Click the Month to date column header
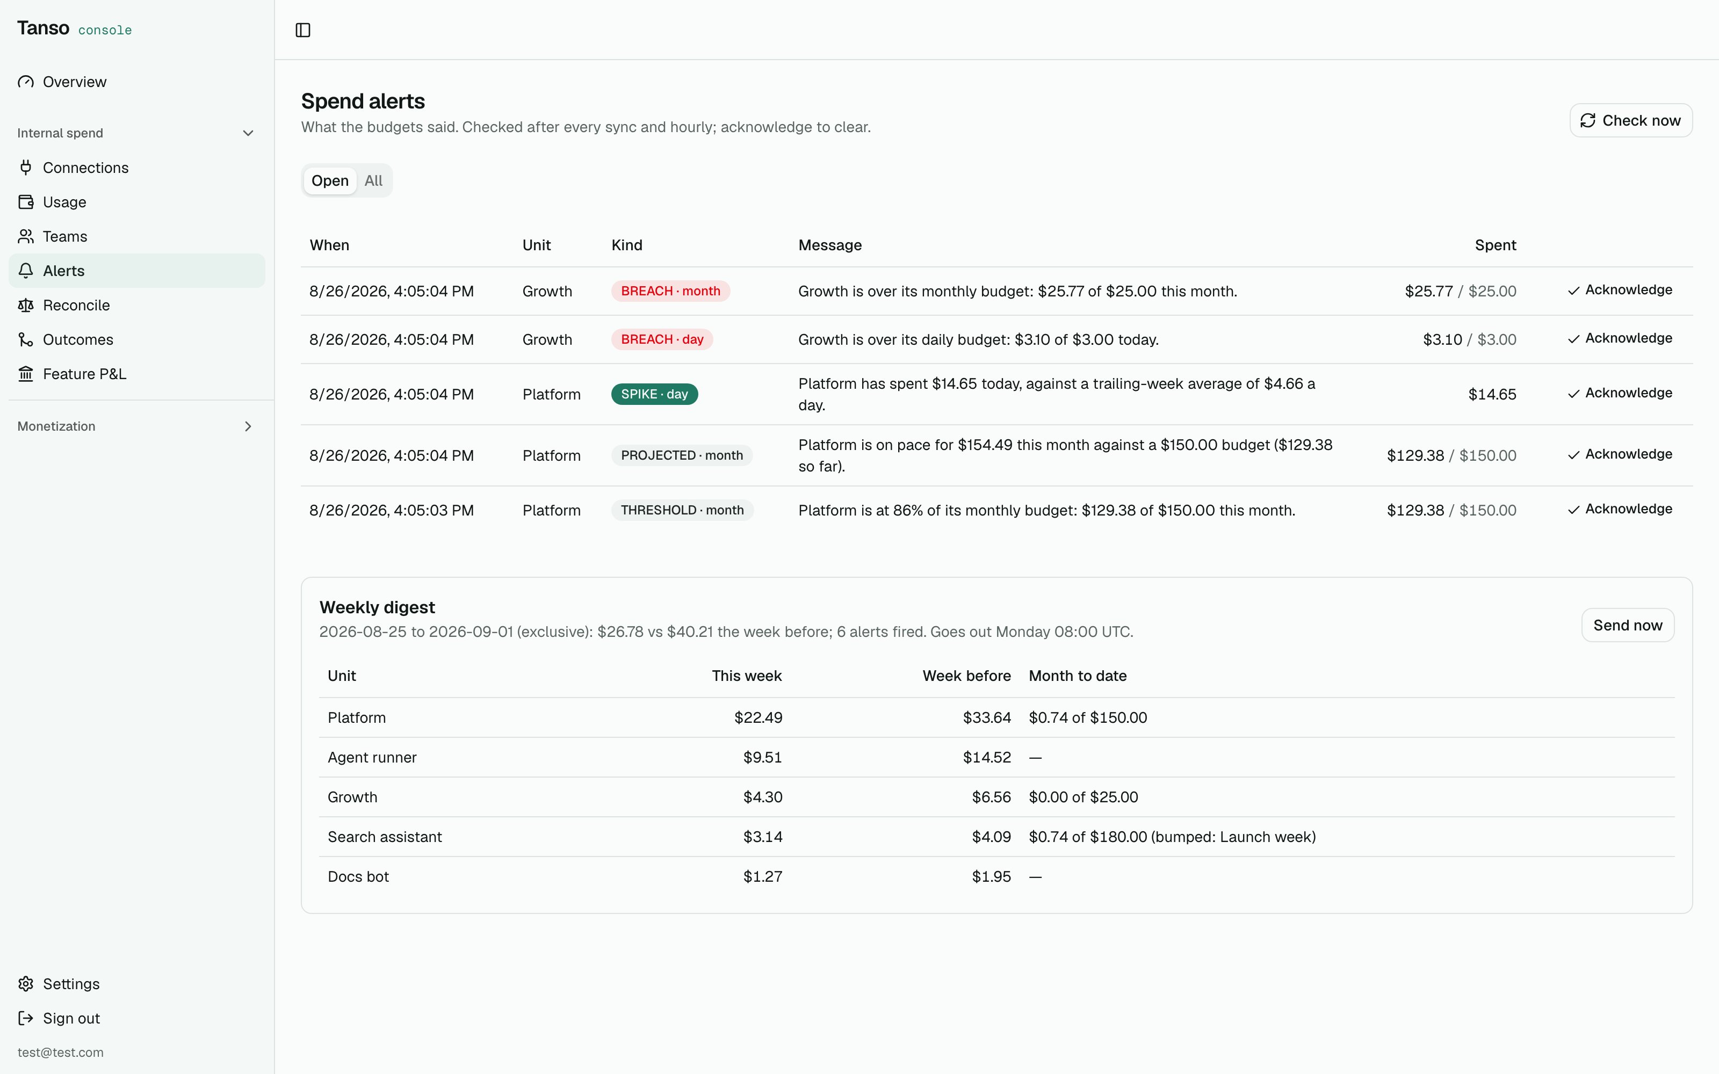Screen dimensions: 1719x1074 tap(1078, 676)
